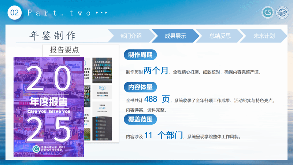Image resolution: width=293 pixels, height=165 pixels.
Task: Click the 02 section number badge
Action: pyautogui.click(x=15, y=12)
